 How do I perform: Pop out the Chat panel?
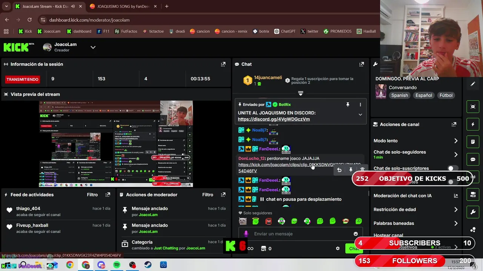(x=361, y=64)
